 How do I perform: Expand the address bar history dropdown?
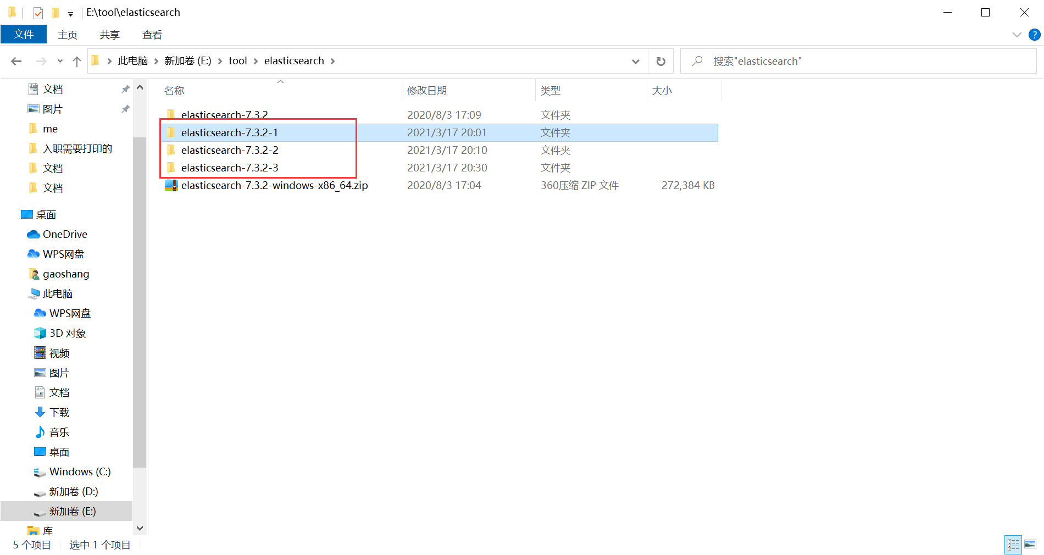tap(636, 61)
